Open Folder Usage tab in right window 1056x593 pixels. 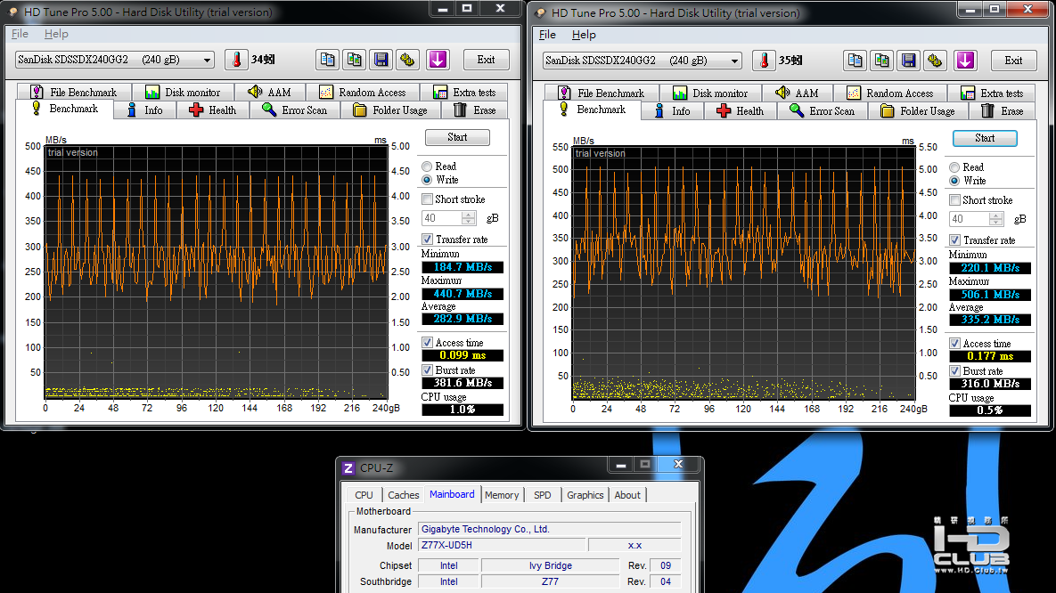[918, 111]
